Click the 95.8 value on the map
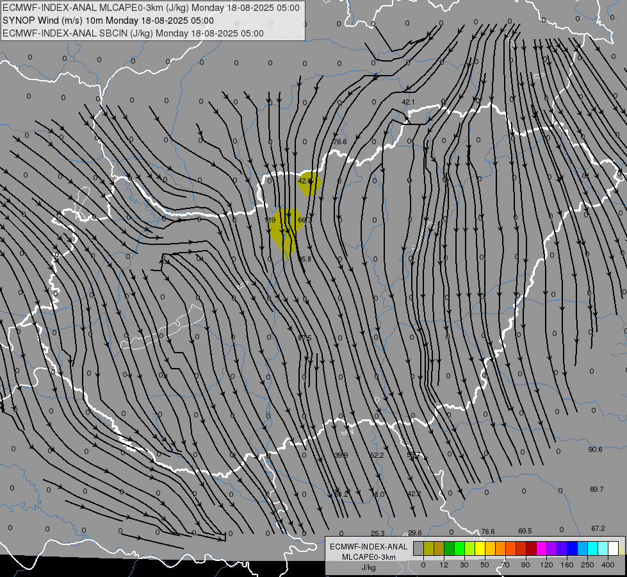This screenshot has width=627, height=577. pyautogui.click(x=304, y=259)
